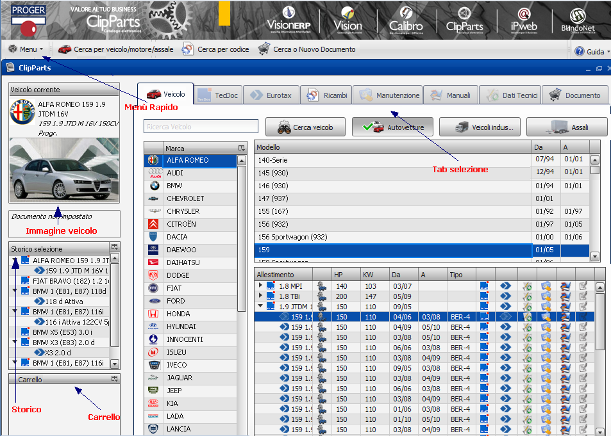Open the VisionERP application from the header
This screenshot has height=436, width=611.
(289, 19)
